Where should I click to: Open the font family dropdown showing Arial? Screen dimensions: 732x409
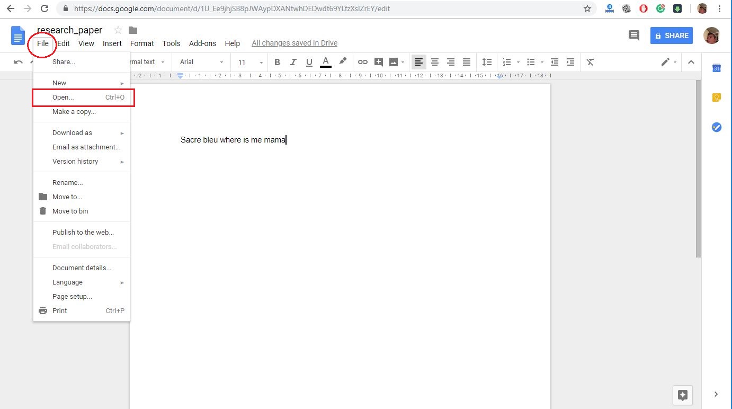click(x=202, y=62)
